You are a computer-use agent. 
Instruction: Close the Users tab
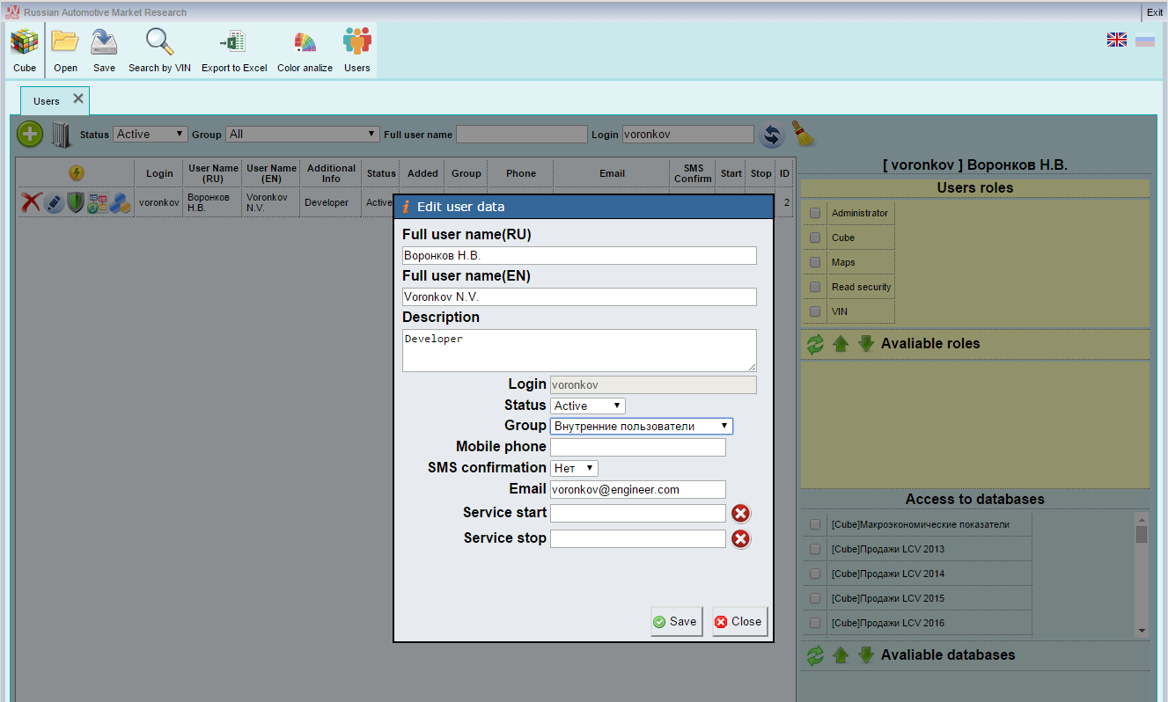coord(78,99)
